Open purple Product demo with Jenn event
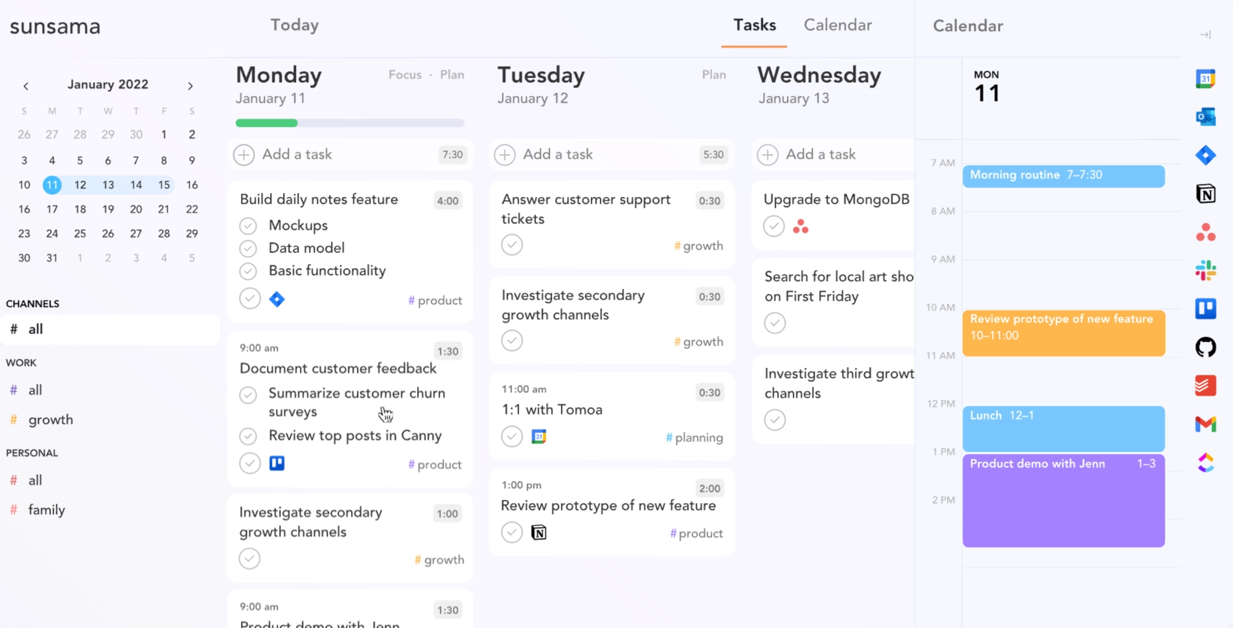 [x=1063, y=500]
